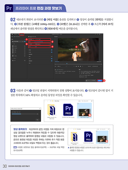The image size is (128, 170).
Task: Click the blue output location path link
Action: tap(39, 42)
